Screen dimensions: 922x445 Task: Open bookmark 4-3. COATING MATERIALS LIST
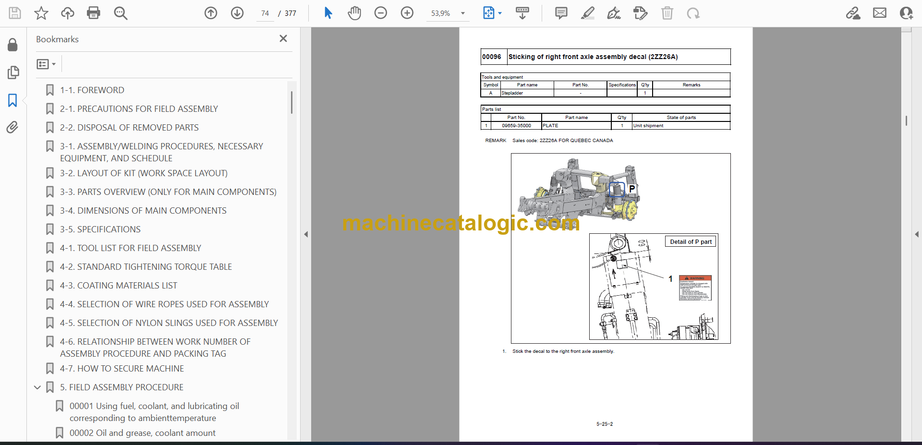click(x=118, y=286)
